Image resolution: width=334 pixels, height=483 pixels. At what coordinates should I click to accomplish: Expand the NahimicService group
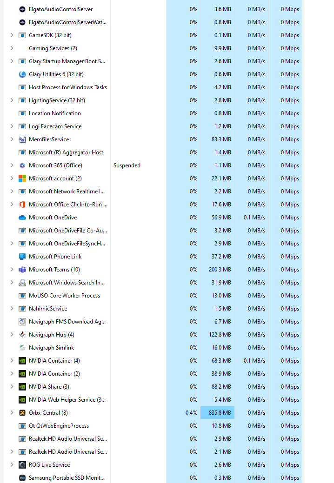click(12, 308)
